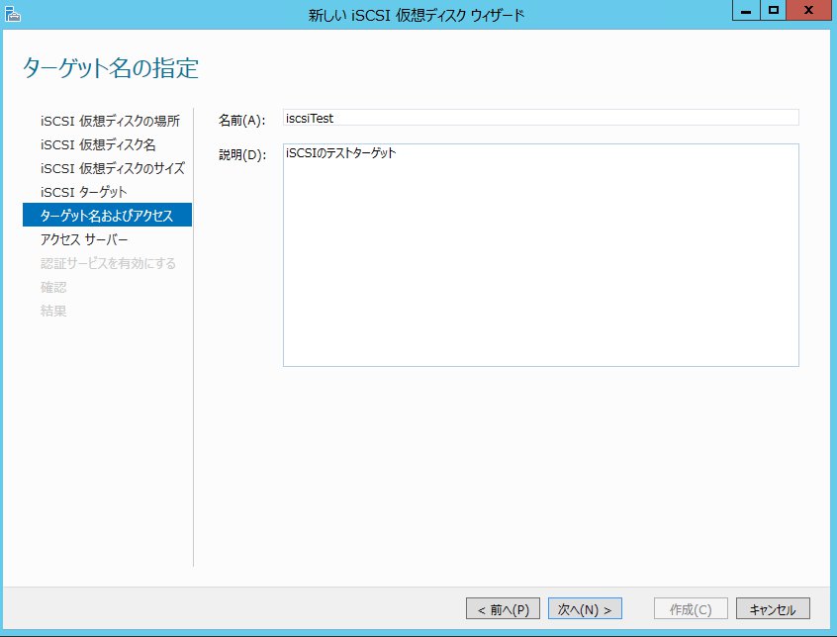
Task: Select the highlighted ターゲット名およびアクセス step
Action: click(107, 215)
